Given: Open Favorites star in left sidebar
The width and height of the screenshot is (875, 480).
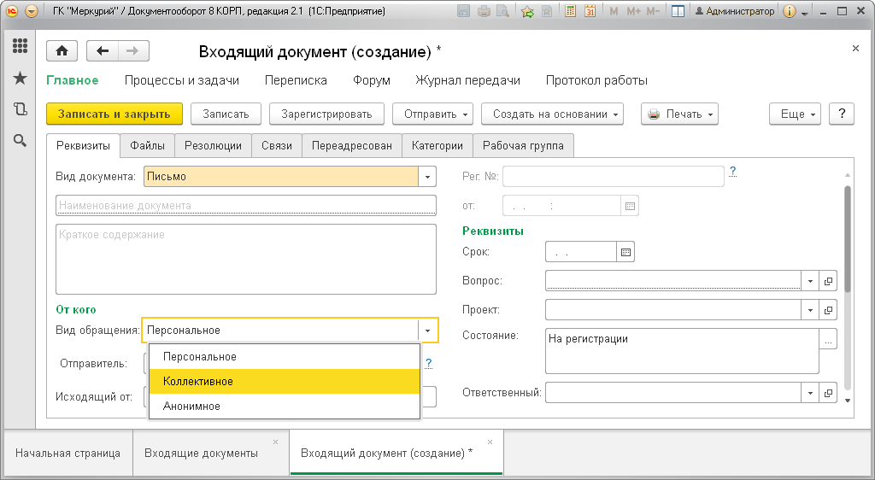Looking at the screenshot, I should pos(21,78).
